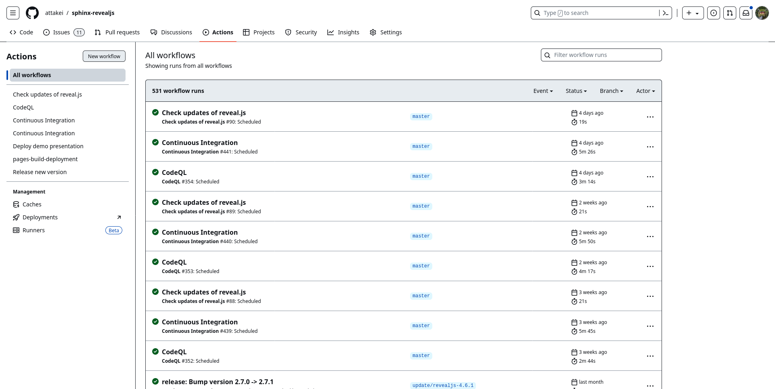
Task: Open the create new plus dropdown
Action: coord(693,13)
